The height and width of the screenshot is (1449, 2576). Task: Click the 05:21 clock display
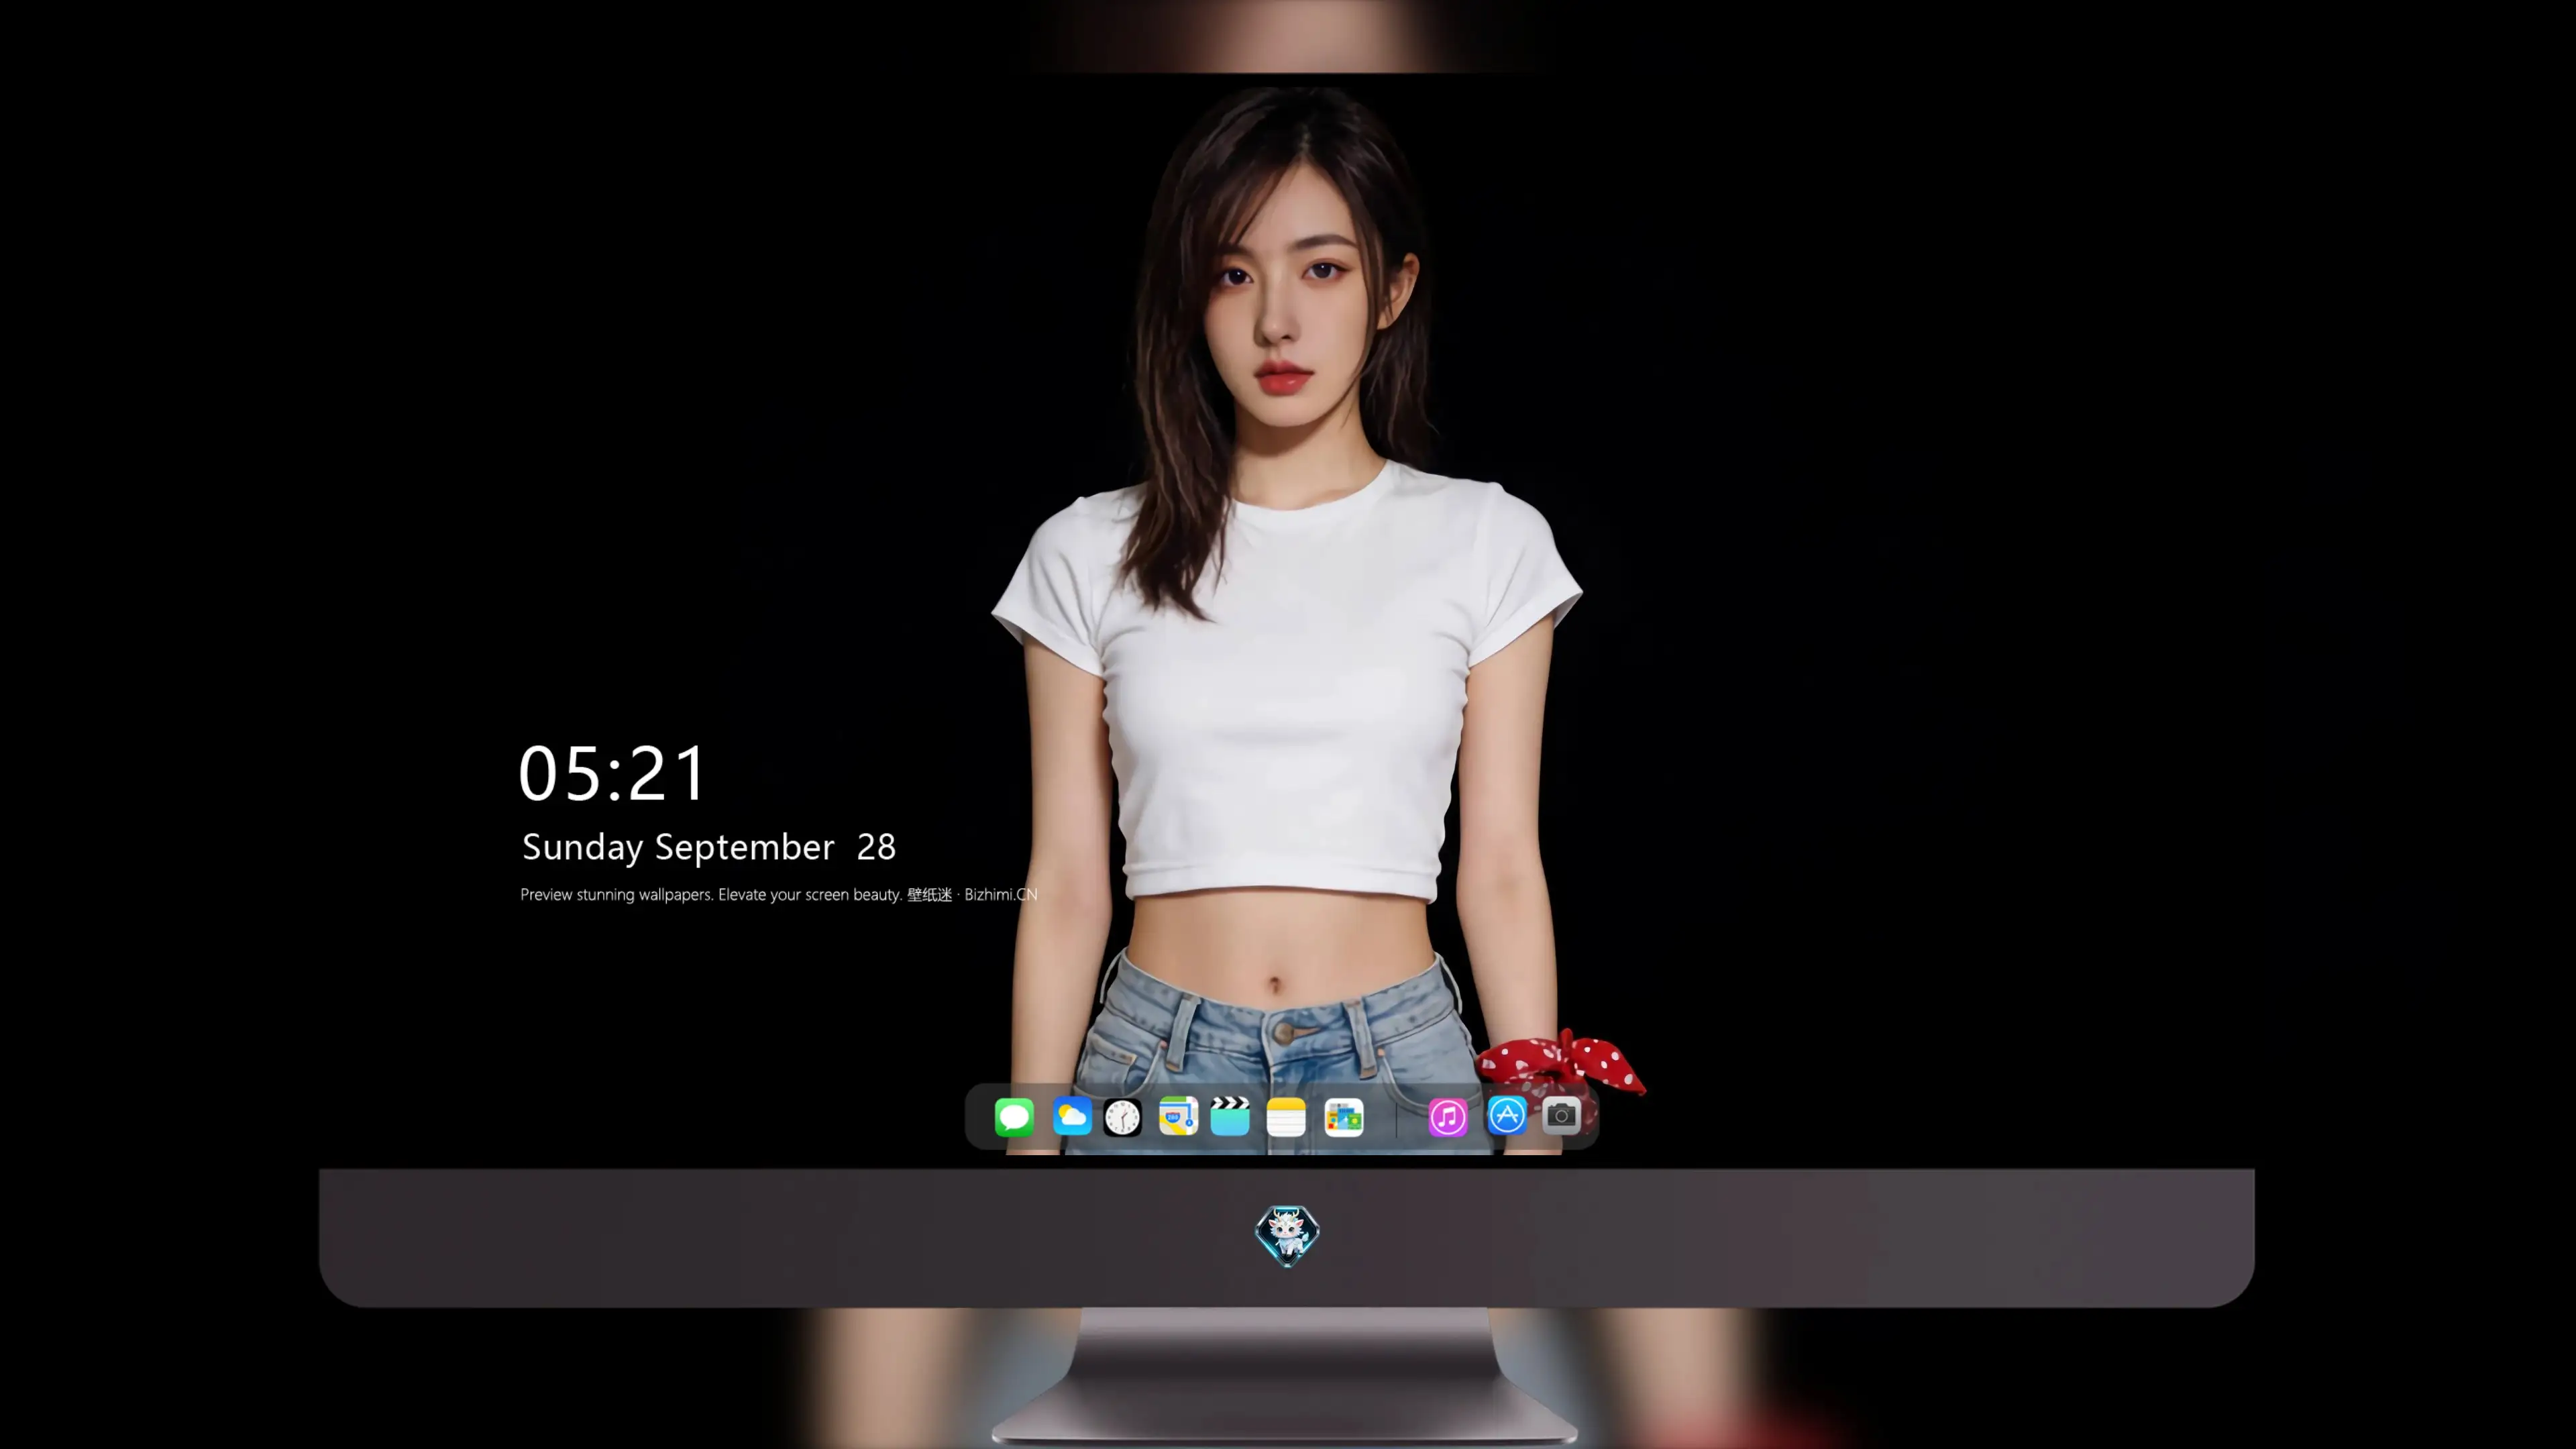pyautogui.click(x=612, y=774)
